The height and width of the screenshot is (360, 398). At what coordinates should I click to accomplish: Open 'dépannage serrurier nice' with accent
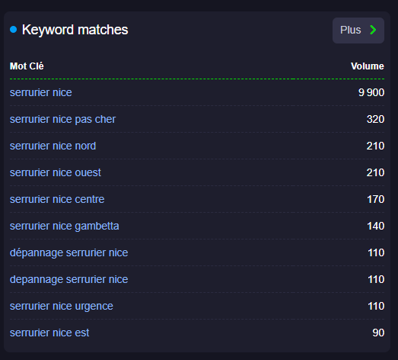pos(68,253)
